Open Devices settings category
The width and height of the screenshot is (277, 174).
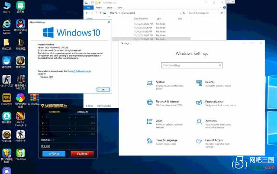214,84
